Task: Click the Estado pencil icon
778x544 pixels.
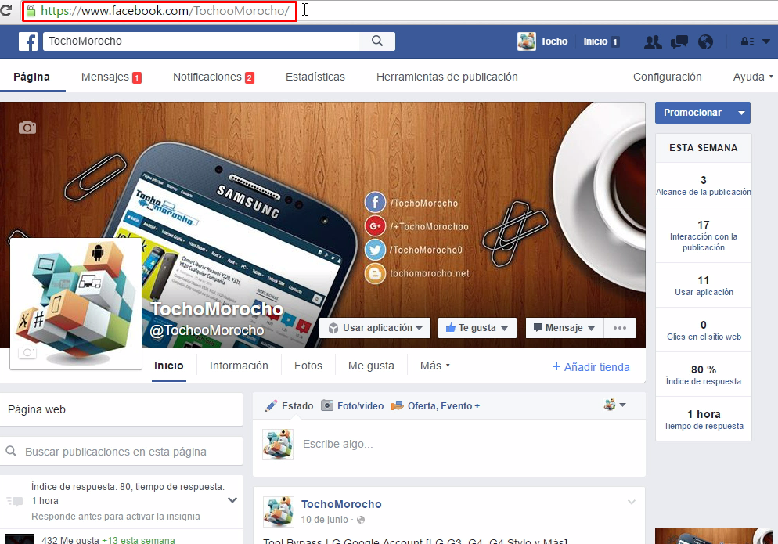Action: 271,405
